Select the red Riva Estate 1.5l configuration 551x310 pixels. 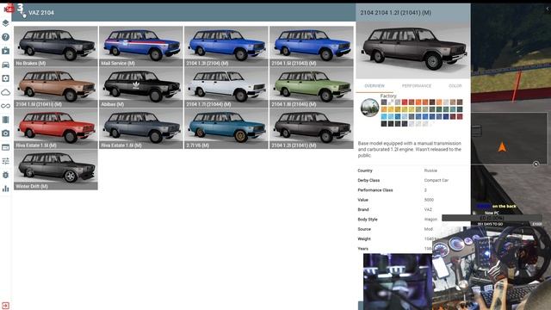pyautogui.click(x=56, y=128)
